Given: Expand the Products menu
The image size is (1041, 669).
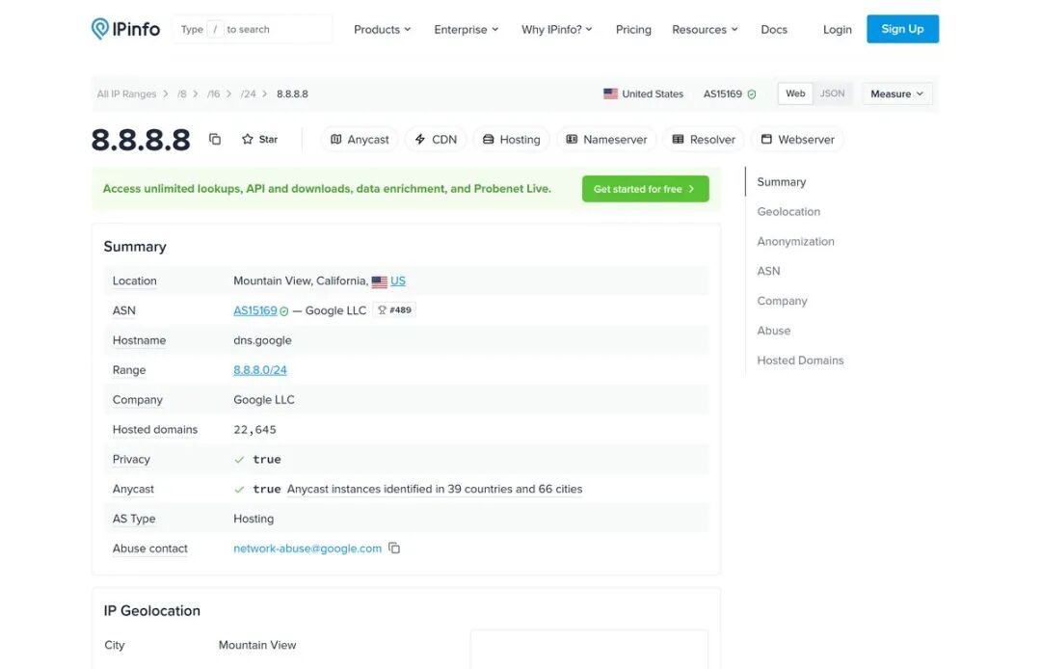Looking at the screenshot, I should click(383, 29).
